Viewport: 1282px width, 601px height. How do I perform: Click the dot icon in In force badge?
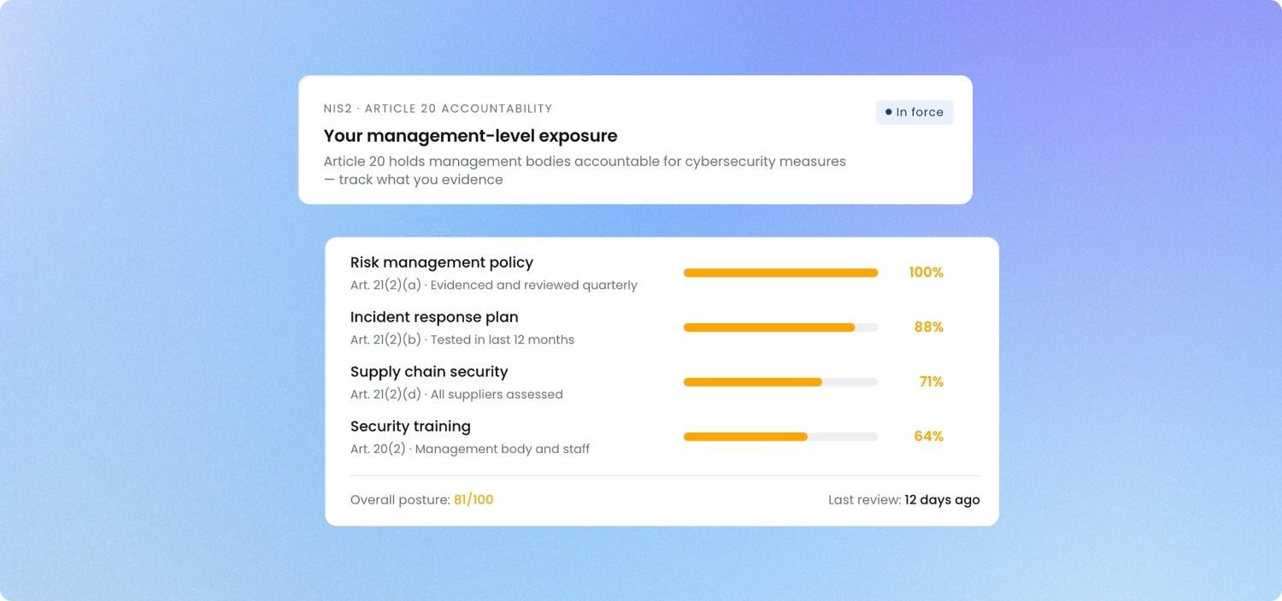coord(889,112)
